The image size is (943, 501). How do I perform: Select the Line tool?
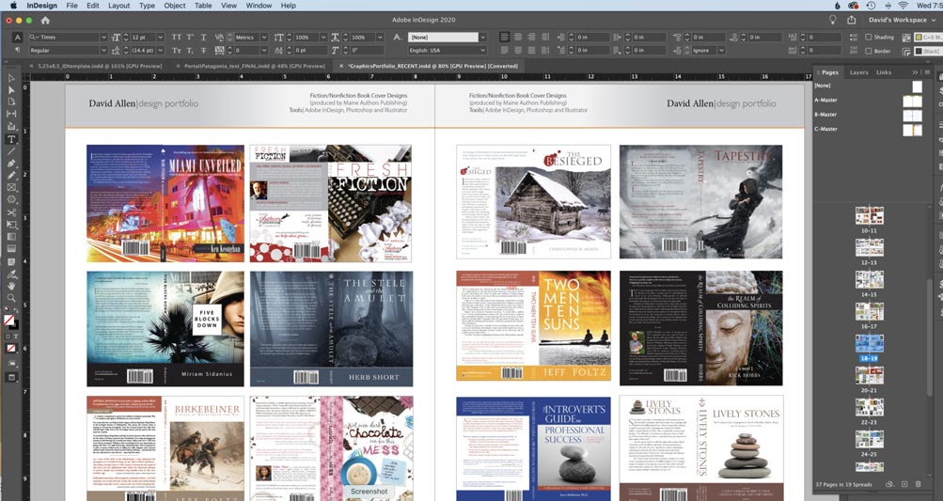(x=11, y=151)
